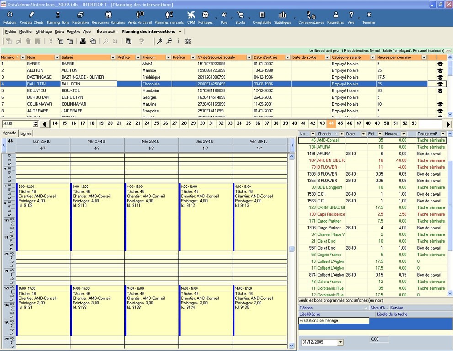Switch to the Lignes tab
This screenshot has height=351, width=453.
click(x=26, y=133)
